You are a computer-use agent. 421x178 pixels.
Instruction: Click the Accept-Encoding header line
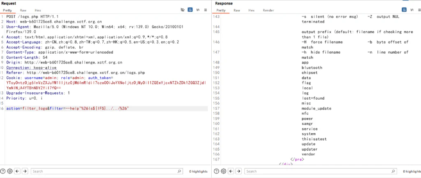point(45,48)
